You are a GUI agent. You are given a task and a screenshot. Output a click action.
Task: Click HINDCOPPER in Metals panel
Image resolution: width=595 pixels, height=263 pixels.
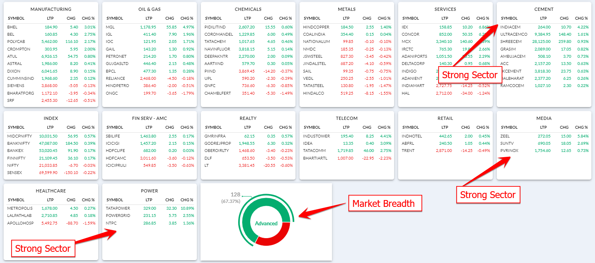click(316, 27)
